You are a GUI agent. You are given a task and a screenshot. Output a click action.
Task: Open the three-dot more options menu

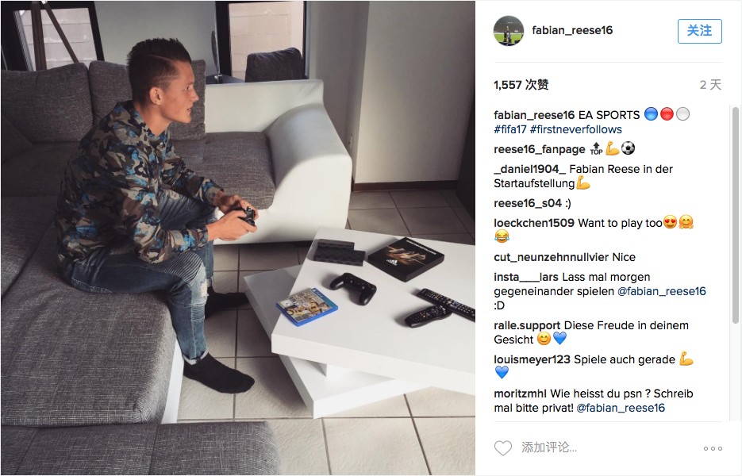coord(713,448)
